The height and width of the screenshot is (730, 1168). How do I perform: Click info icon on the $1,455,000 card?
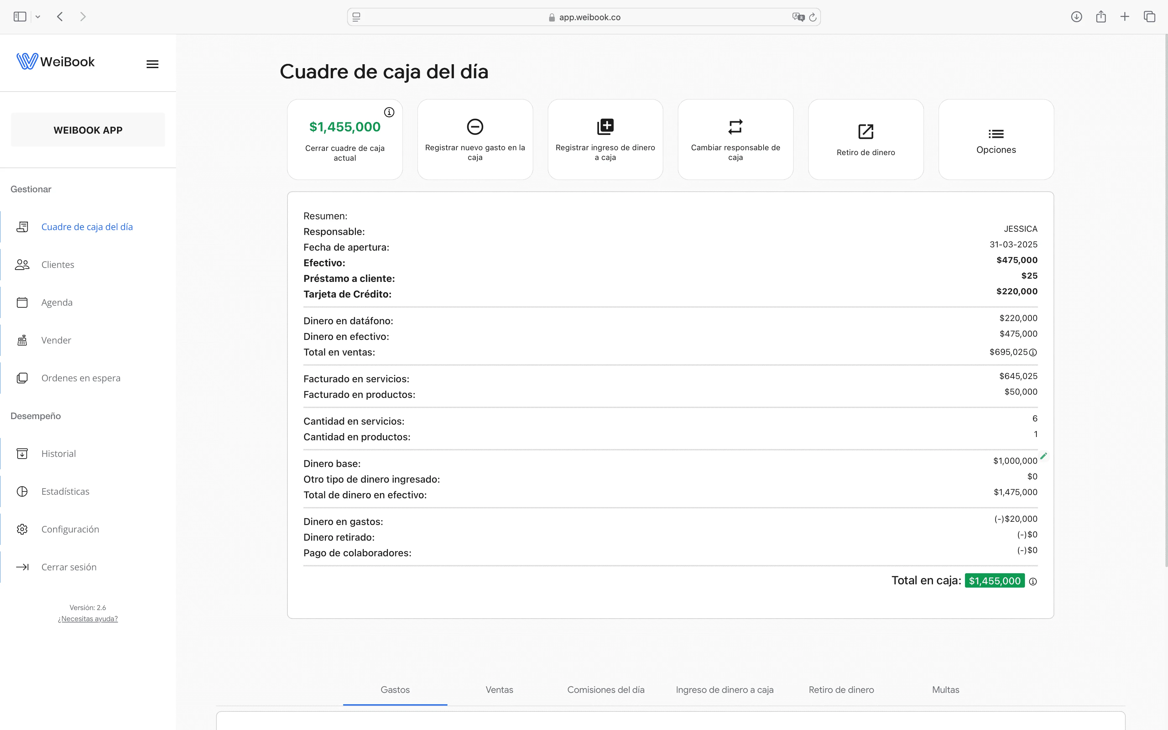tap(389, 112)
